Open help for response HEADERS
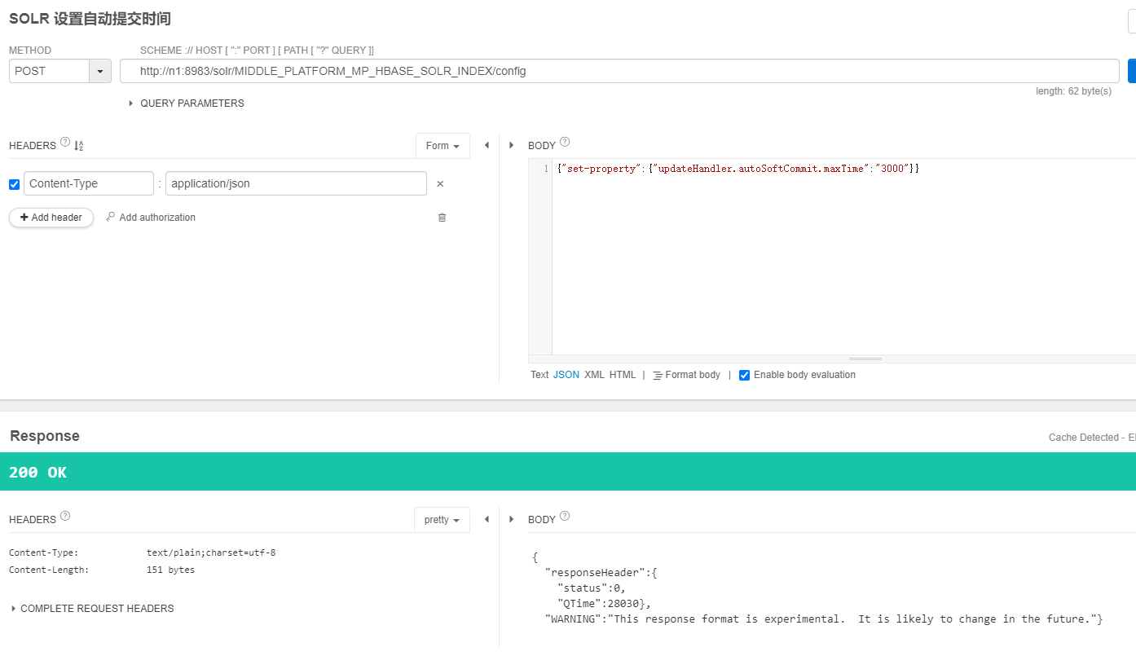The width and height of the screenshot is (1136, 656). tap(65, 516)
